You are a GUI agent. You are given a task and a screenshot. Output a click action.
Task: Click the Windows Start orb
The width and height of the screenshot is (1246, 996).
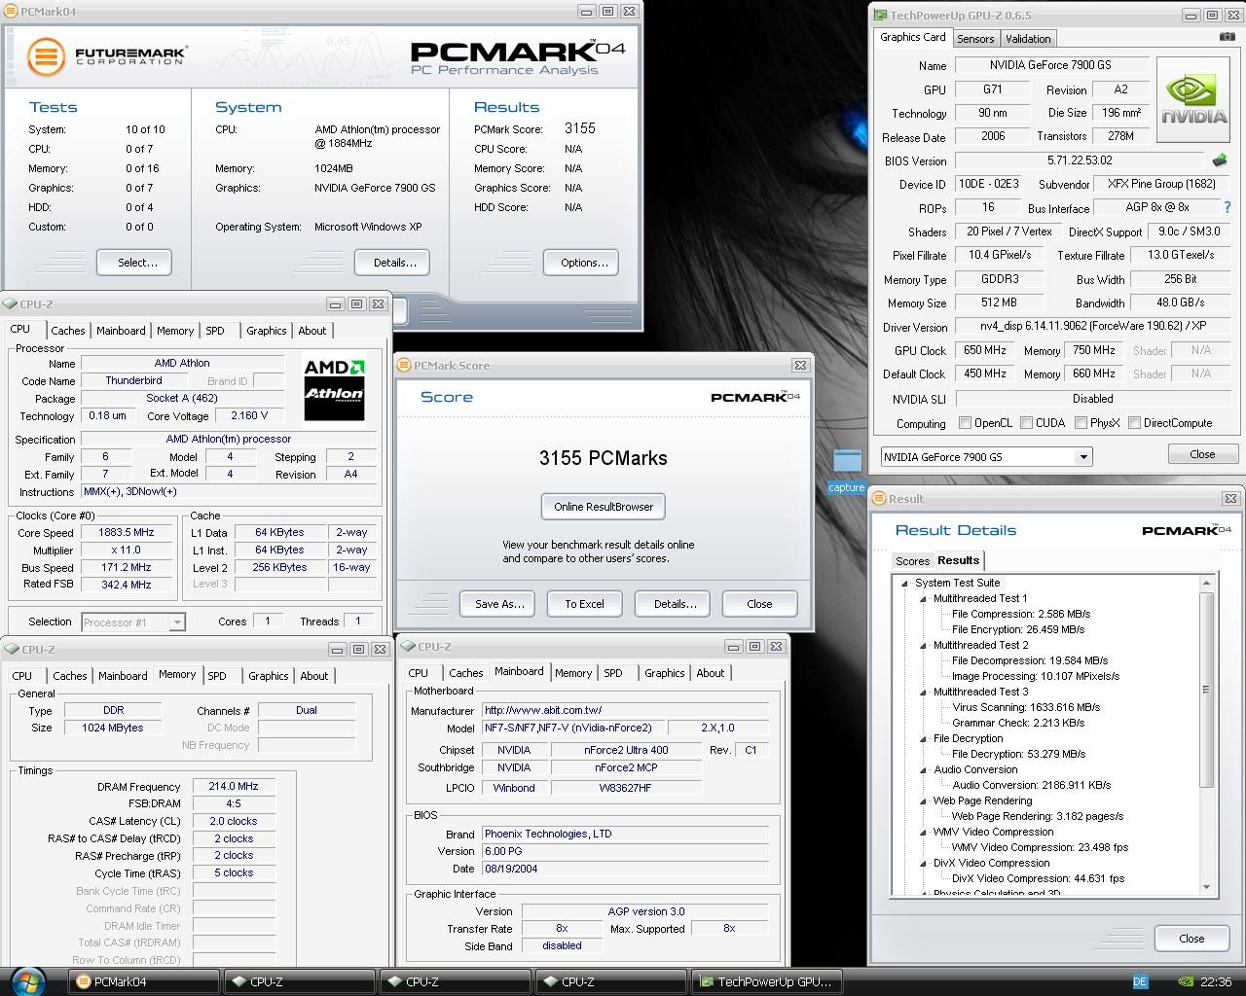[x=27, y=980]
